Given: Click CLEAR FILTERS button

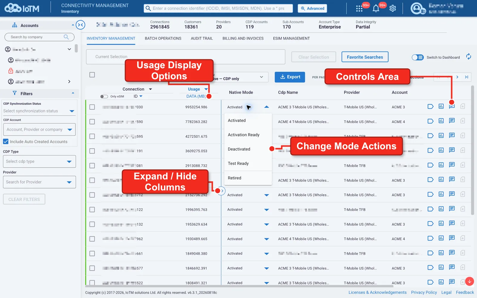Looking at the screenshot, I should 24,199.
